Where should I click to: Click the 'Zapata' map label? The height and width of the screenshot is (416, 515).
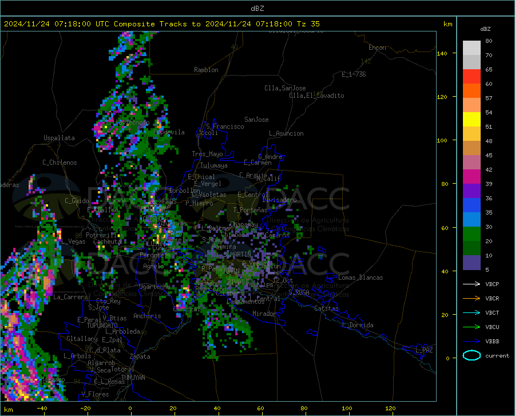click(x=140, y=356)
